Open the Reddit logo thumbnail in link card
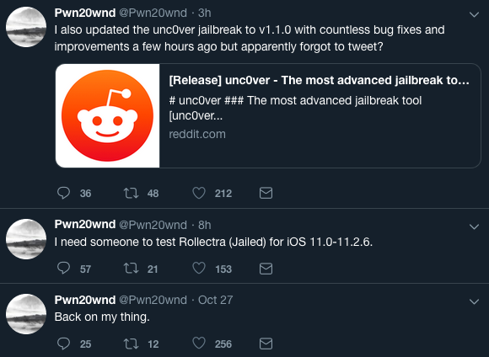The height and width of the screenshot is (357, 489). [x=108, y=116]
